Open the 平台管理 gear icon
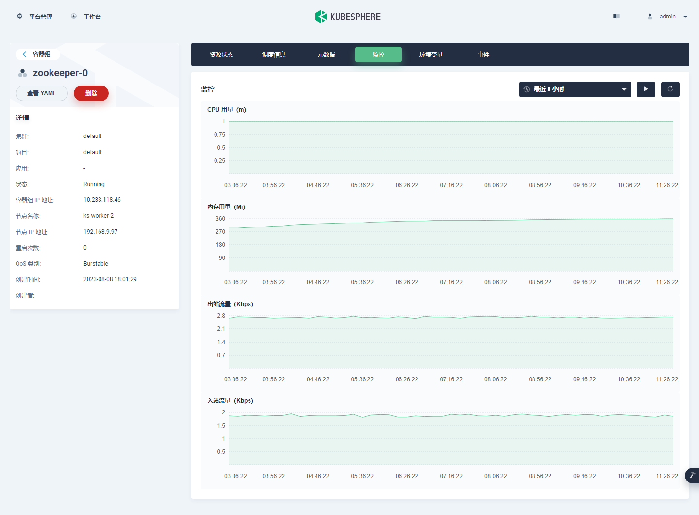699x515 pixels. (x=19, y=16)
